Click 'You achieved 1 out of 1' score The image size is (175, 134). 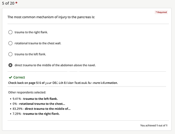click(x=154, y=126)
